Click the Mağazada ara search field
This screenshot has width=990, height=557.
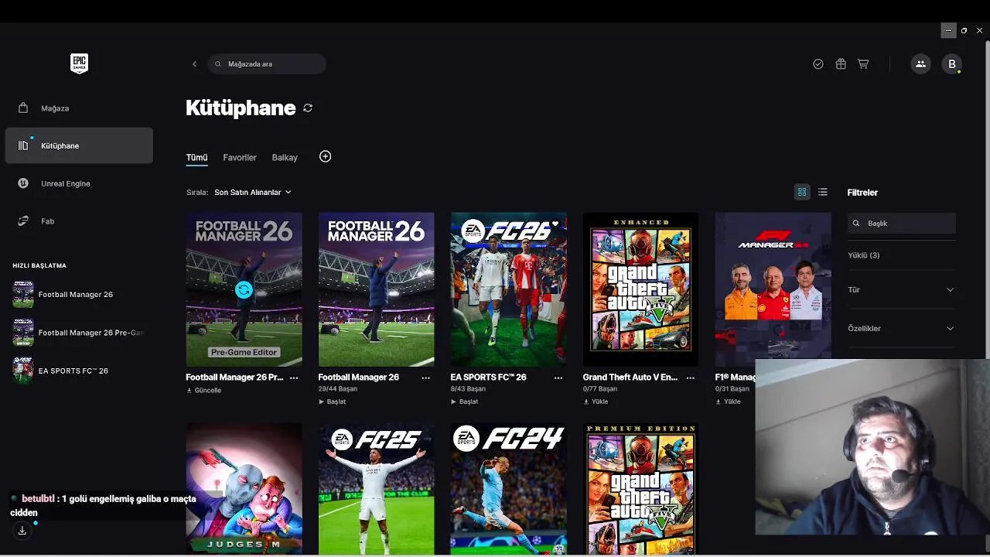click(267, 64)
